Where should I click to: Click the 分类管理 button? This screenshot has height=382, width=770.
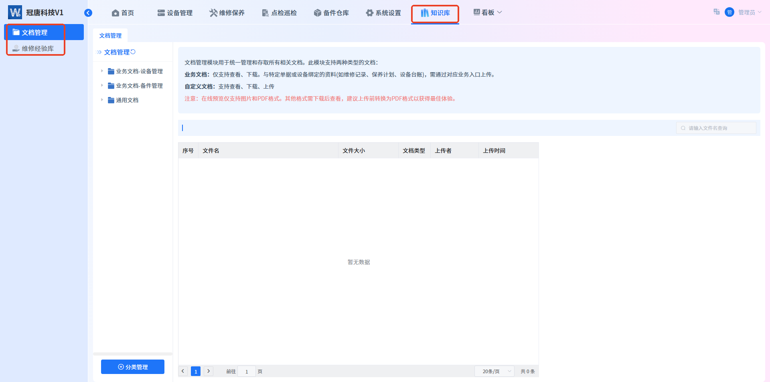(x=133, y=367)
